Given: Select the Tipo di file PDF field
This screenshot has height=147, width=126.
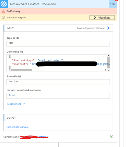Looking at the screenshot, I should point(58,44).
